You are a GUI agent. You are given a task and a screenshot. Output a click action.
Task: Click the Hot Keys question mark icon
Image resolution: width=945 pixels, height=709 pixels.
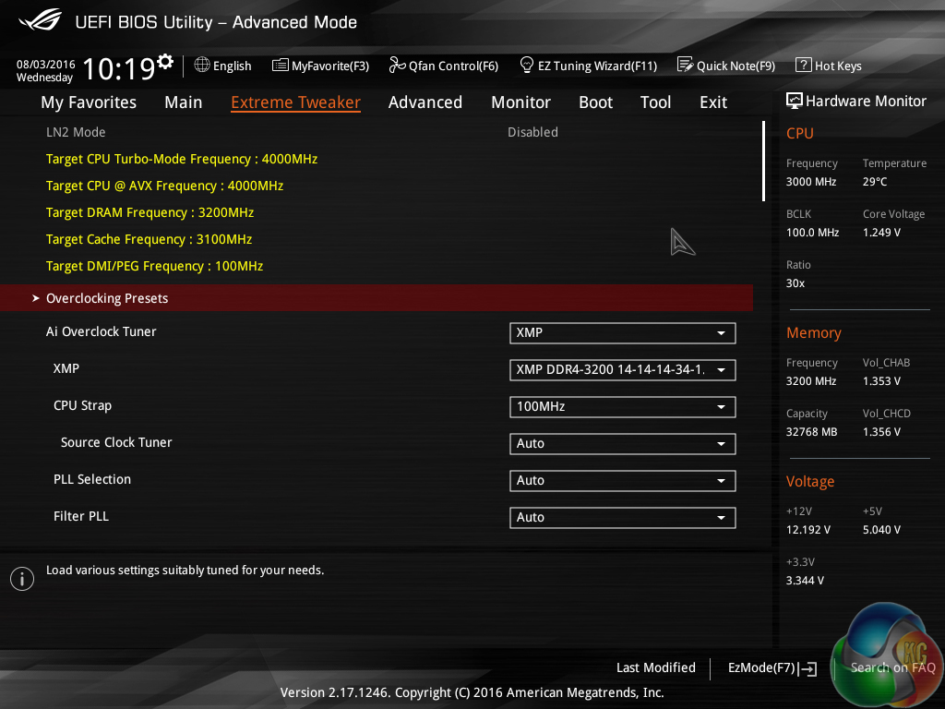(x=804, y=65)
